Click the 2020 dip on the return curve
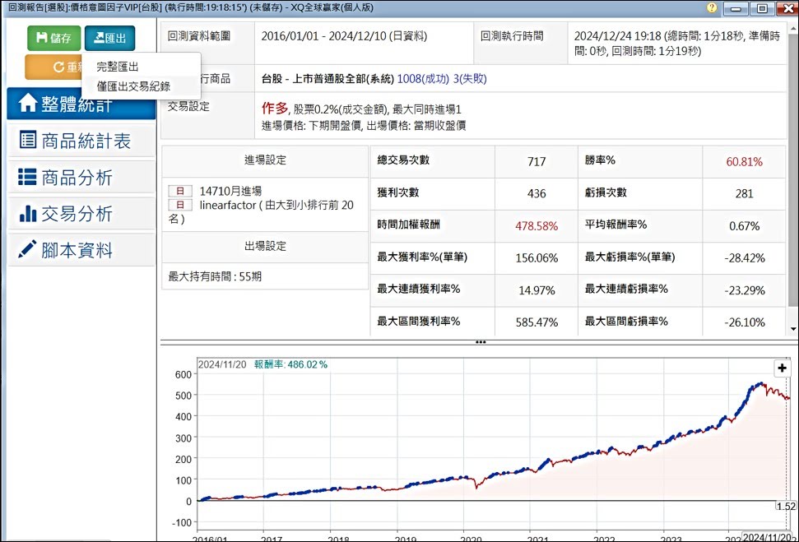The image size is (799, 542). coord(476,487)
